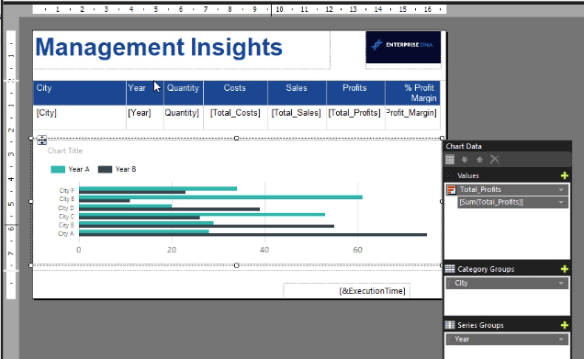This screenshot has height=359, width=584.
Task: Click the bar chart icon beside Total_Profits
Action: click(x=452, y=190)
